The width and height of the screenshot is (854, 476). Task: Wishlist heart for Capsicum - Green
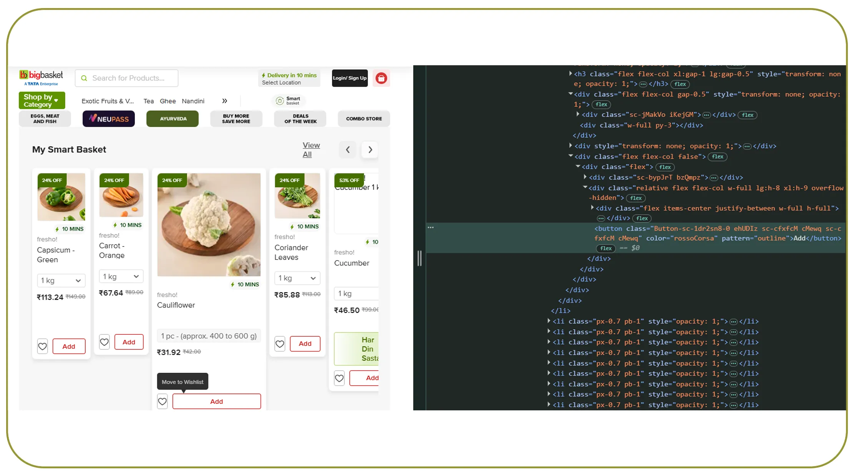coord(42,346)
